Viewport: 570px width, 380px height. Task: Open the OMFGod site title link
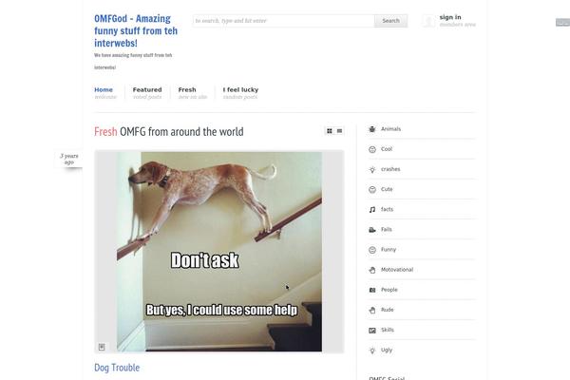tap(136, 30)
